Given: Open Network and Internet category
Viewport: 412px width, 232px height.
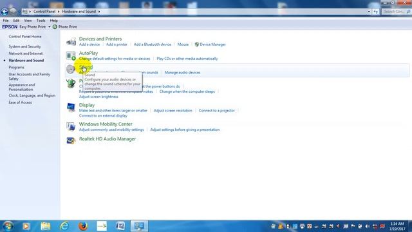Looking at the screenshot, I should (26, 53).
